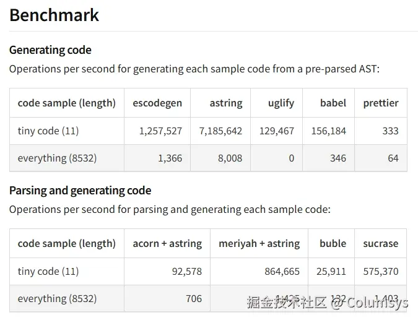Select the prettier column header
This screenshot has width=418, height=320.
(381, 103)
